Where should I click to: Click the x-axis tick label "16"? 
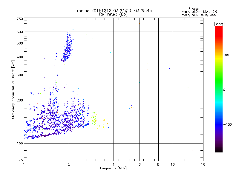pyautogui.click(x=203, y=164)
